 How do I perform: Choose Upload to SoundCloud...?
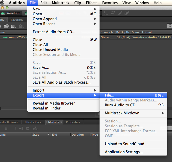pyautogui.click(x=133, y=144)
